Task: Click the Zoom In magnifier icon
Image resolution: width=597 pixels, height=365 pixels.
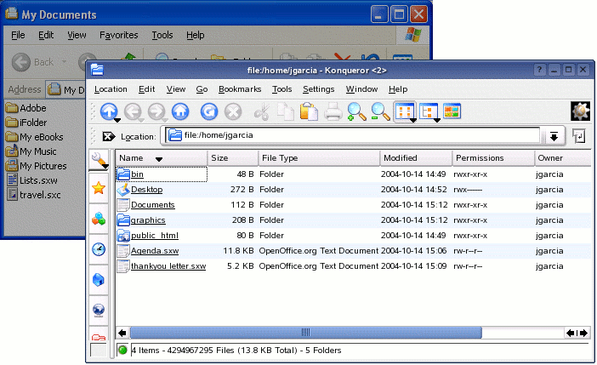Action: (x=356, y=111)
